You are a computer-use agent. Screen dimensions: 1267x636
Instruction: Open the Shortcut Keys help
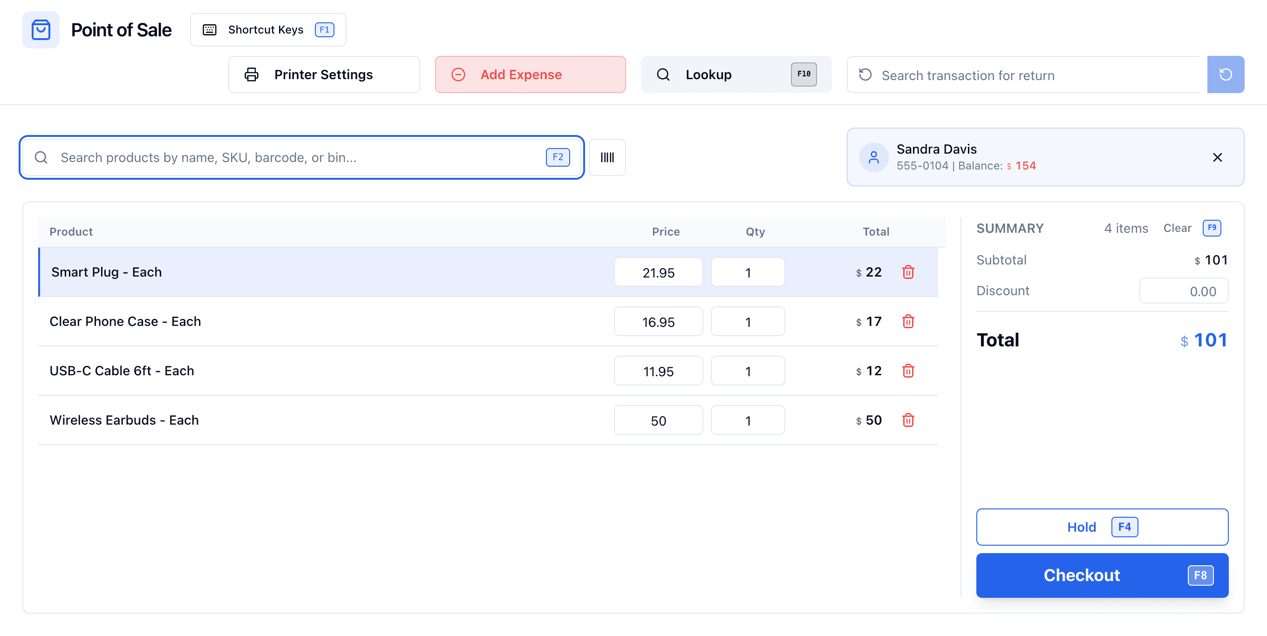click(268, 29)
